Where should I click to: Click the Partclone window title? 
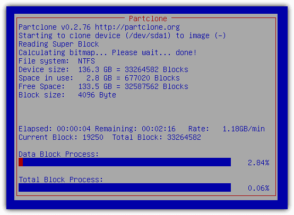[148, 19]
